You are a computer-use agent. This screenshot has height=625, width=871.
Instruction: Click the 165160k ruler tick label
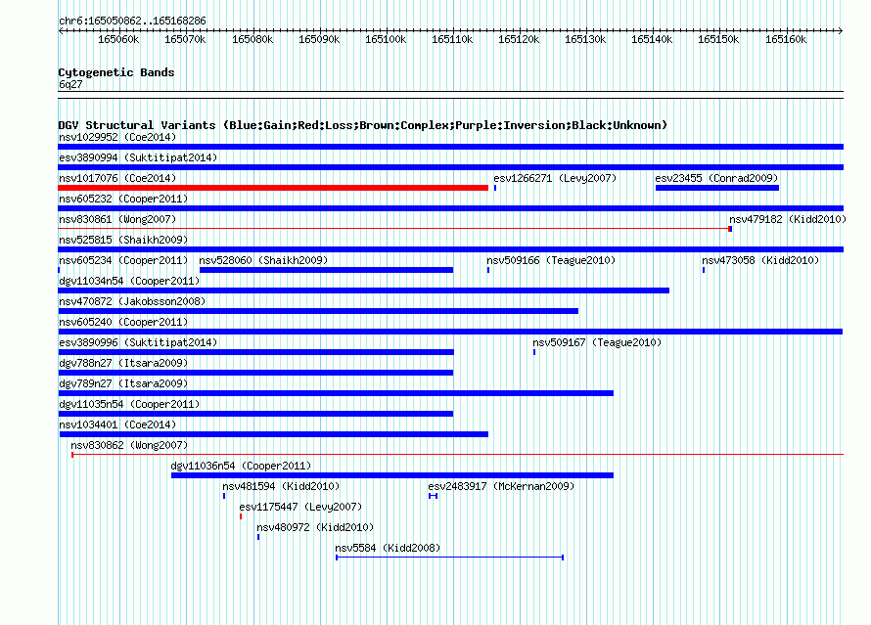click(786, 39)
